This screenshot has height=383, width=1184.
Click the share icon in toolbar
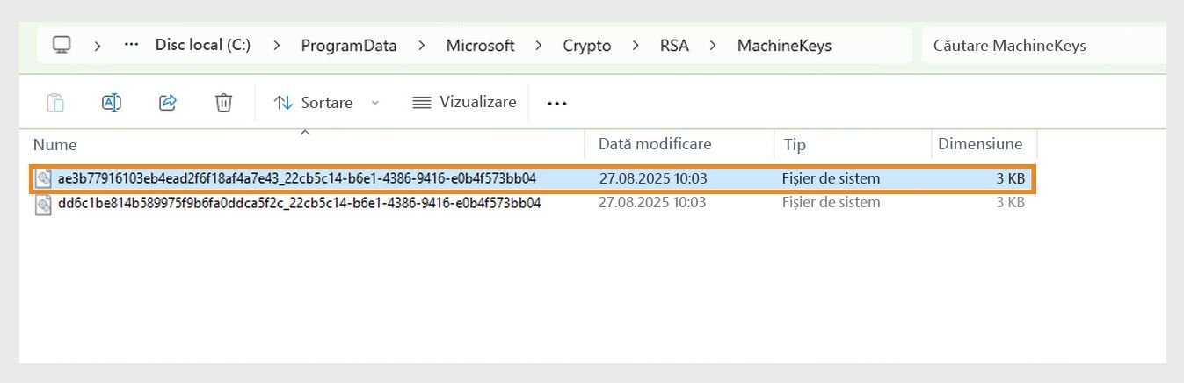pyautogui.click(x=168, y=103)
